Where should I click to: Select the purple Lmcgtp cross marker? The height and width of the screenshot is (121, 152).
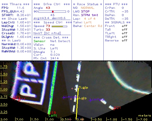[64, 97]
